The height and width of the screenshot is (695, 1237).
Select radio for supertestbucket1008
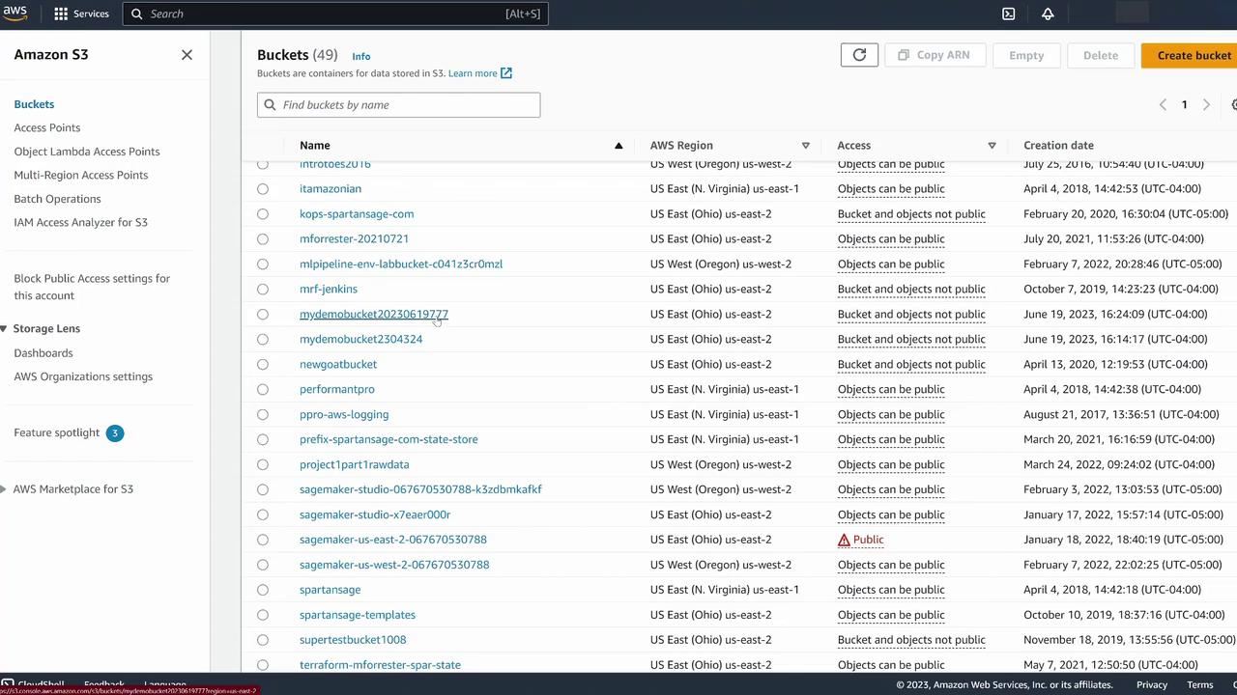tap(263, 640)
